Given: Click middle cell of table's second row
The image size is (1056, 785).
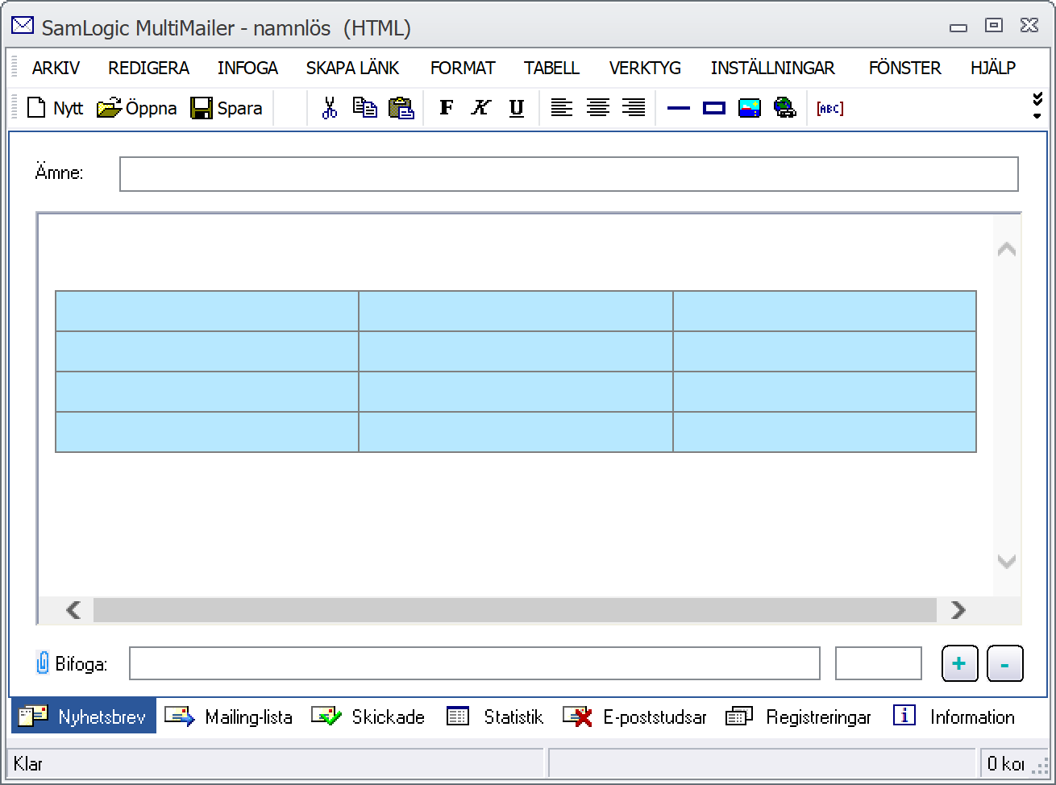Looking at the screenshot, I should pos(516,351).
